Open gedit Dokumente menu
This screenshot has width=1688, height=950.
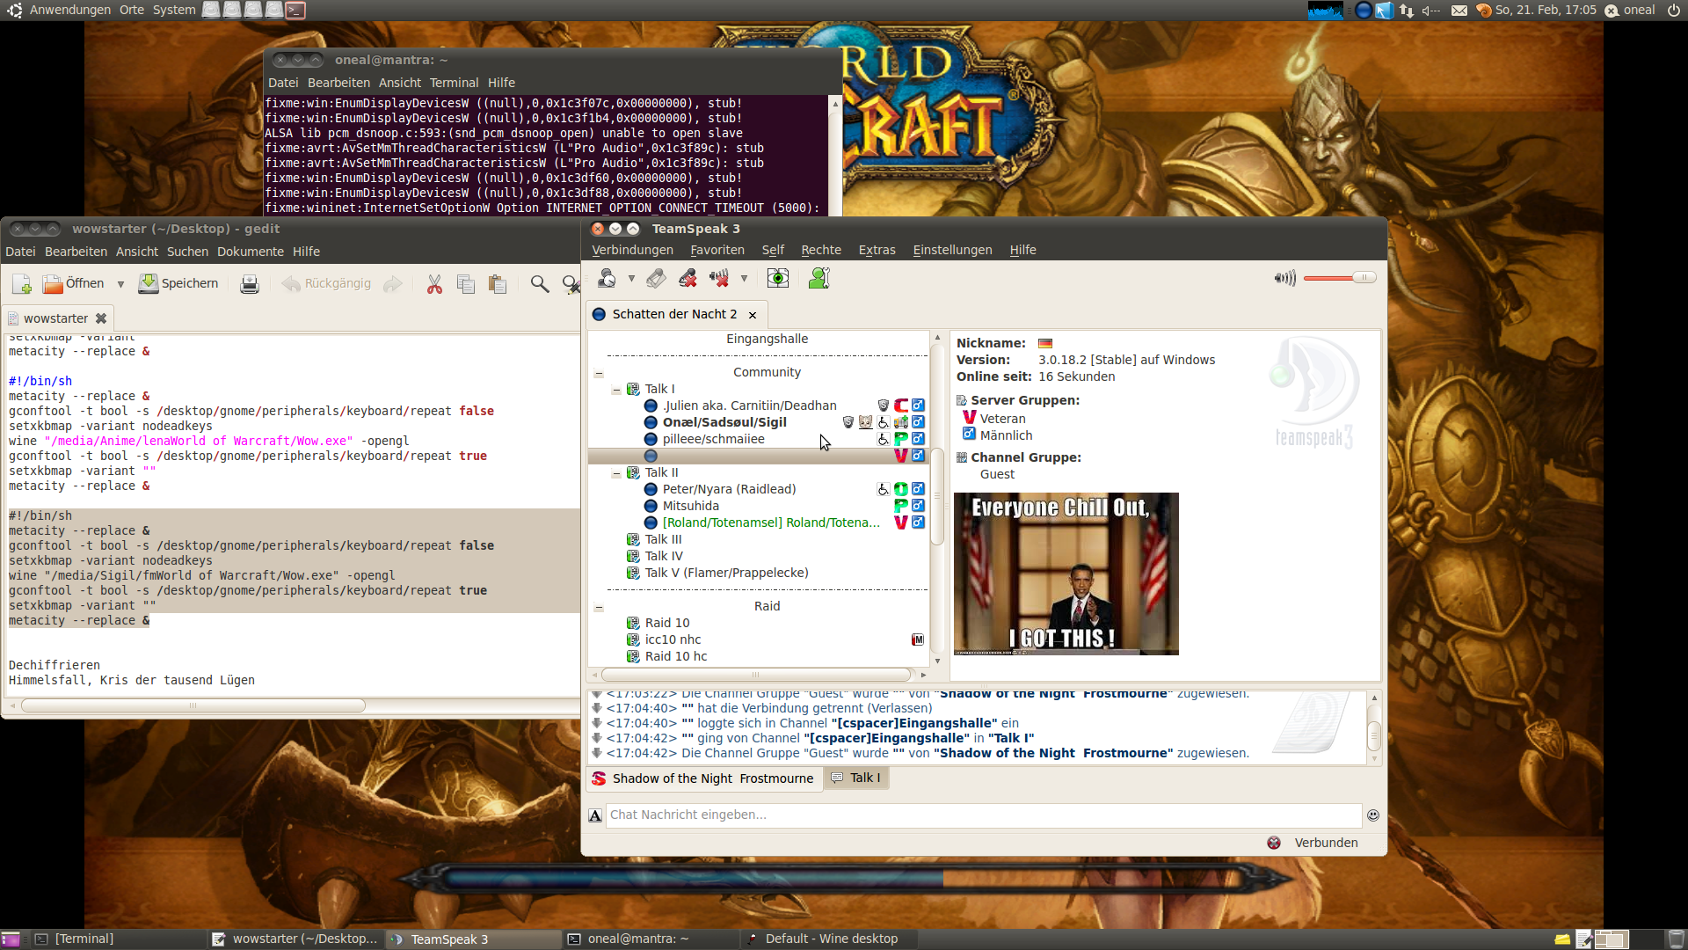click(x=251, y=252)
